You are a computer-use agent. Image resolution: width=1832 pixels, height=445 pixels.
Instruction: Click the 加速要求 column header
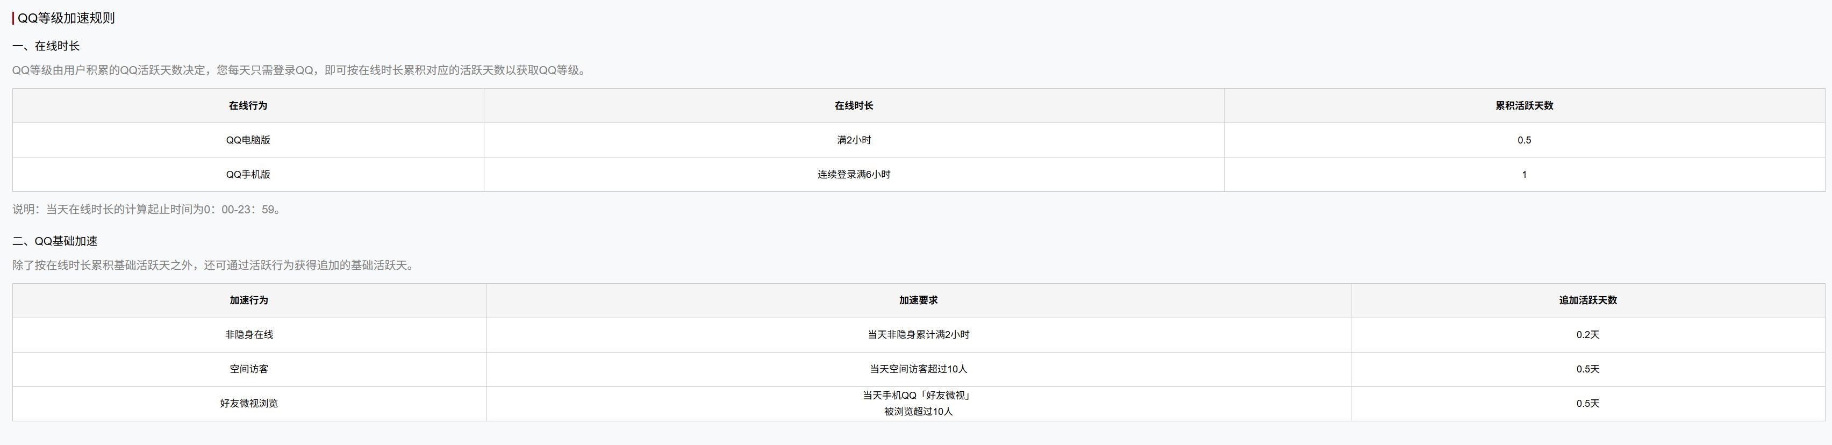click(x=918, y=300)
